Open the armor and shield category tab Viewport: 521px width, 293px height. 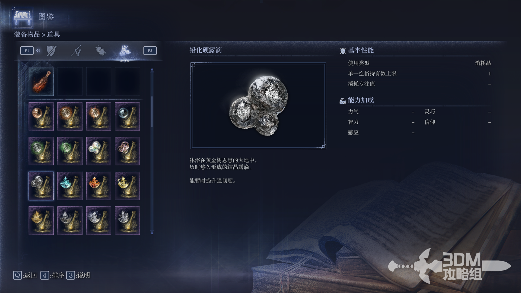[x=52, y=51]
